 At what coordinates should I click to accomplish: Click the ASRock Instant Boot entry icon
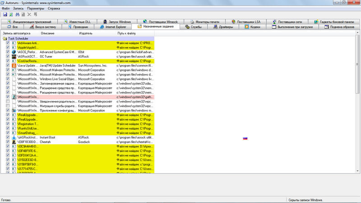[x=14, y=138]
